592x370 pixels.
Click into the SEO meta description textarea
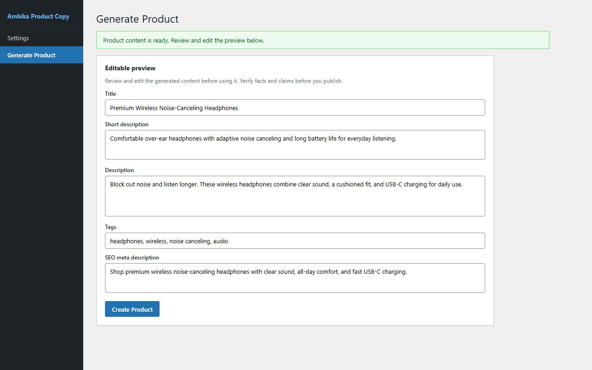[295, 278]
